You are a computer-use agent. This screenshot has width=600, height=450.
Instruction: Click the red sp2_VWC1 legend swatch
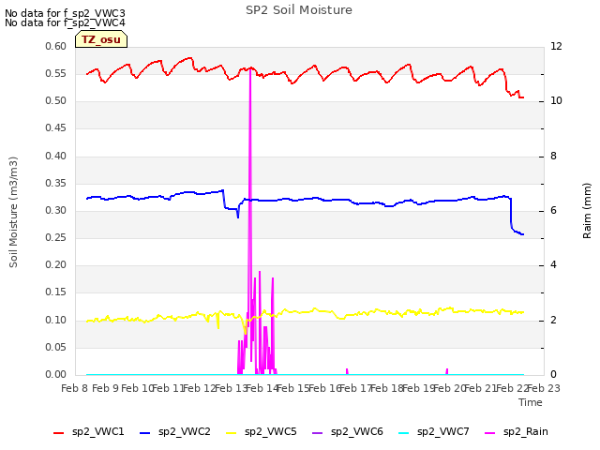(58, 433)
